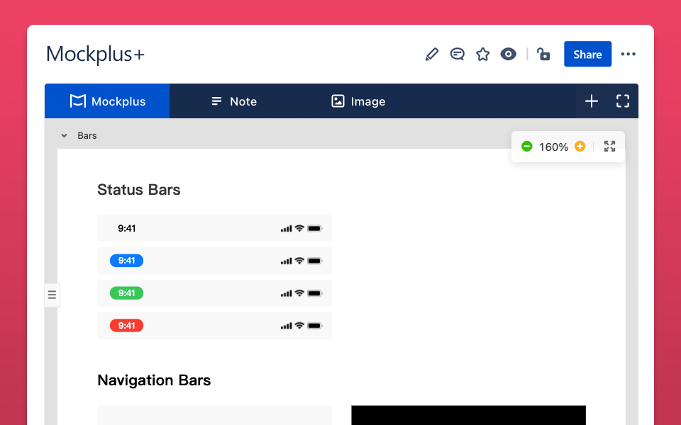Image resolution: width=681 pixels, height=425 pixels.
Task: Enter fullscreen with the corner-brackets icon
Action: (623, 101)
